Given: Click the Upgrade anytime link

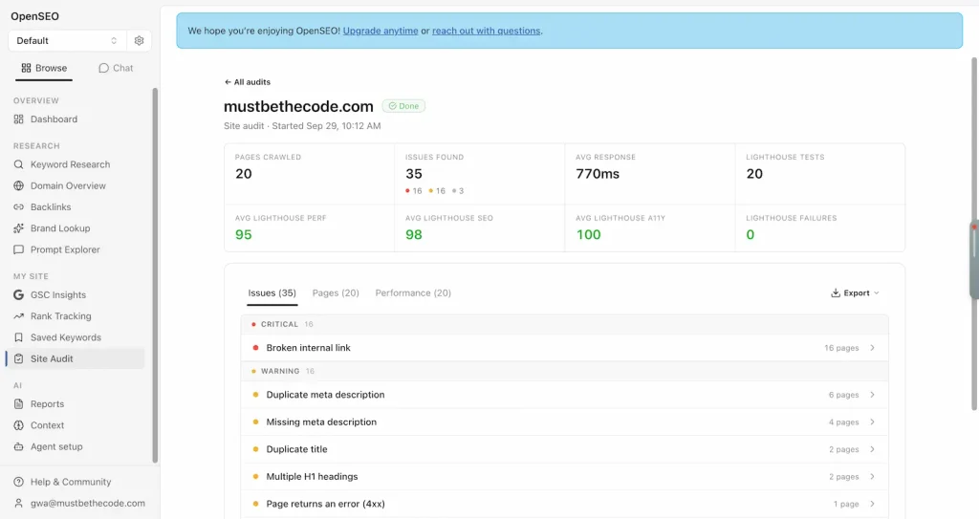Looking at the screenshot, I should [x=381, y=31].
